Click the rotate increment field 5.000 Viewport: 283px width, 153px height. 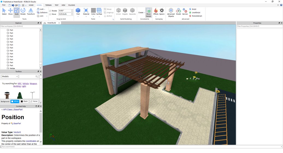tap(65, 11)
